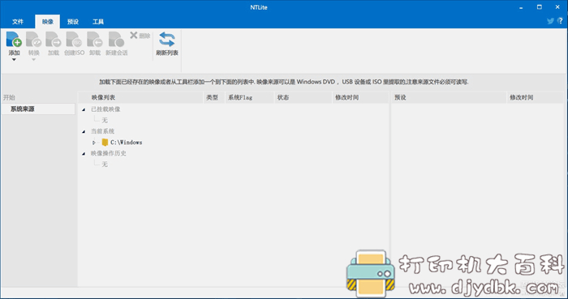
Task: Refresh the list with 刷新列表
Action: (x=167, y=44)
